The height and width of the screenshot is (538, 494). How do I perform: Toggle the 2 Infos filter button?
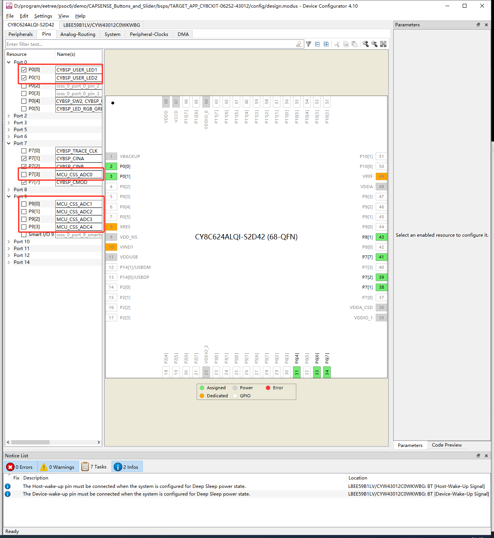(x=127, y=467)
